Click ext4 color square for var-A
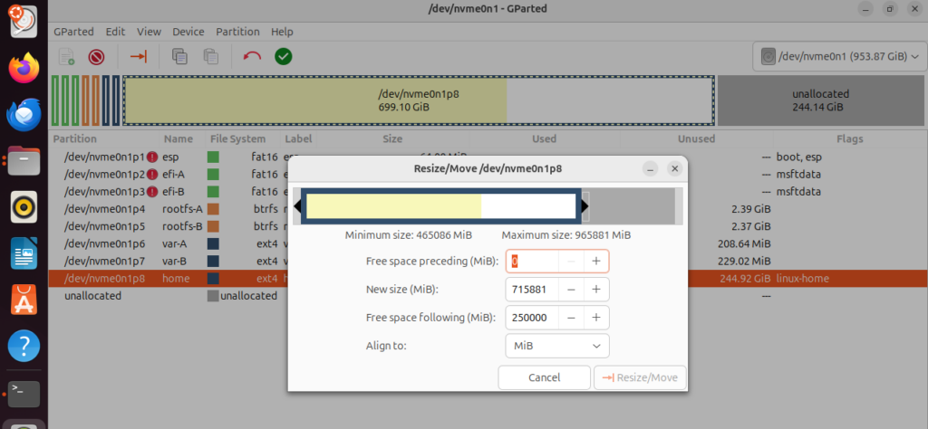Viewport: 928px width, 429px height. coord(213,243)
